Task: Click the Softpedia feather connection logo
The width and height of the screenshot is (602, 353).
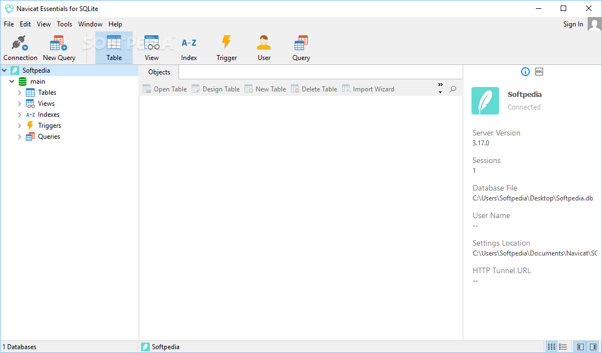Action: tap(485, 101)
